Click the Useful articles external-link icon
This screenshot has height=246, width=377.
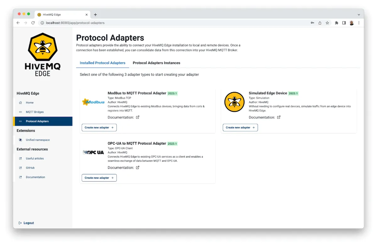[x=20, y=158]
